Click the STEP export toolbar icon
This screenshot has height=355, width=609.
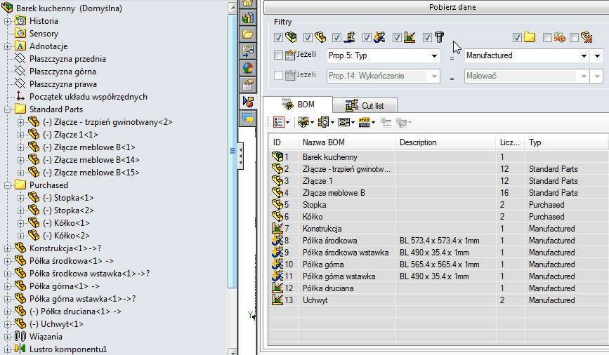[x=366, y=122]
